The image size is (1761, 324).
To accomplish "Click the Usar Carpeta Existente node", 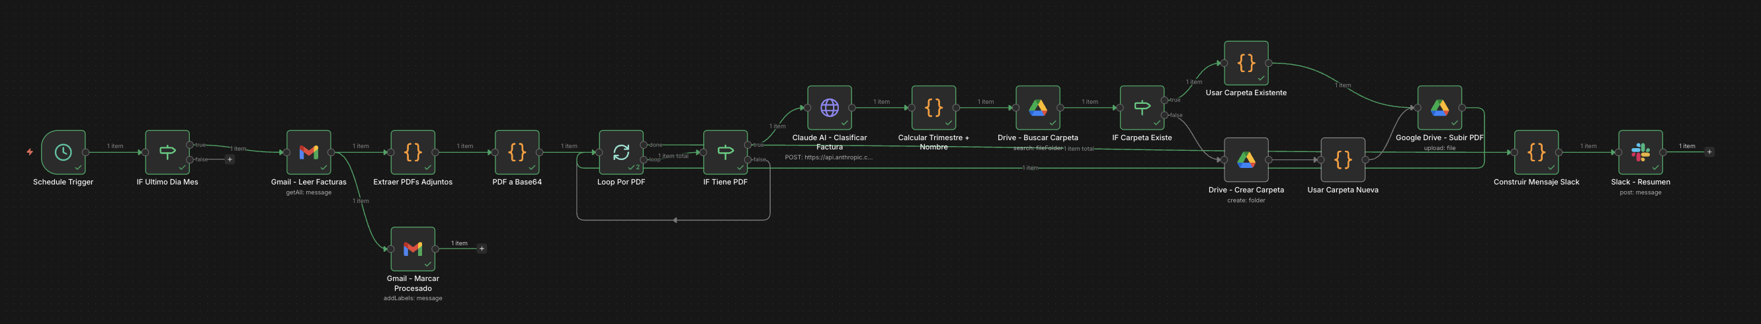I will (x=1246, y=63).
